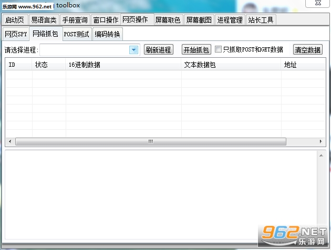Select the 网页操作 tab
The width and height of the screenshot is (331, 250).
tap(137, 19)
